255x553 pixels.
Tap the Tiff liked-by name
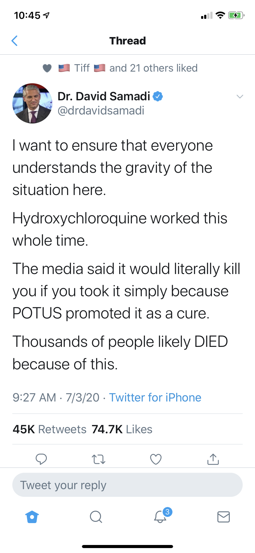pos(82,68)
